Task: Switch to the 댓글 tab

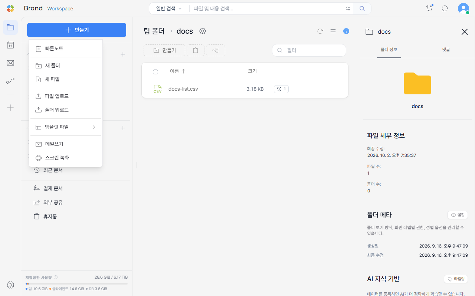Action: (446, 50)
